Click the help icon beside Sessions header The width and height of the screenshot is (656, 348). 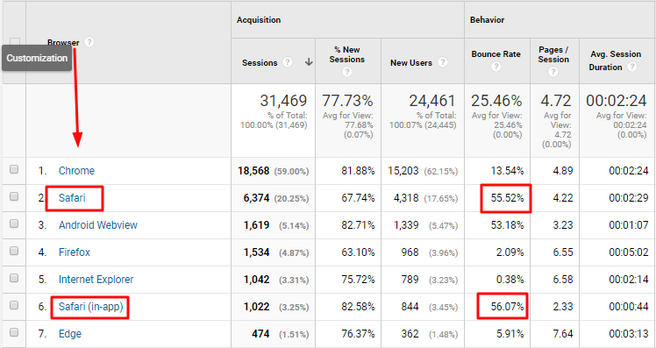click(287, 62)
